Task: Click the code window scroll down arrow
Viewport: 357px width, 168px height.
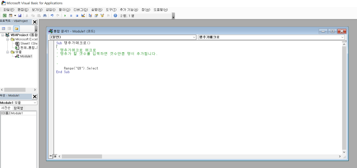Action: click(344, 152)
